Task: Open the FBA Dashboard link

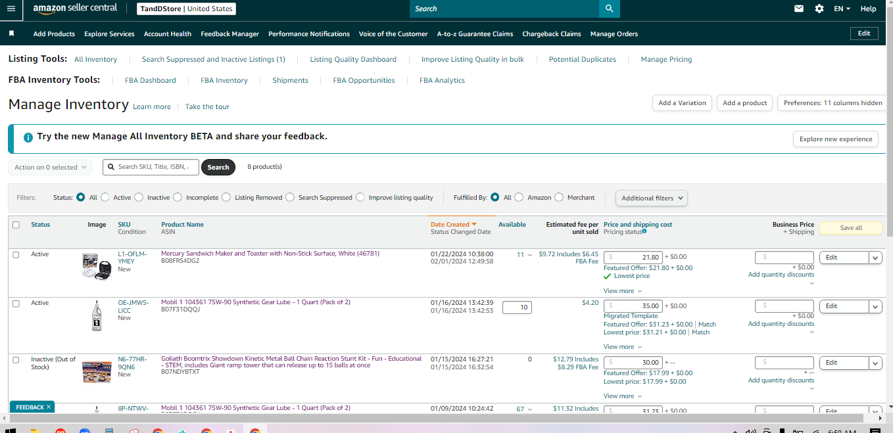Action: tap(151, 80)
